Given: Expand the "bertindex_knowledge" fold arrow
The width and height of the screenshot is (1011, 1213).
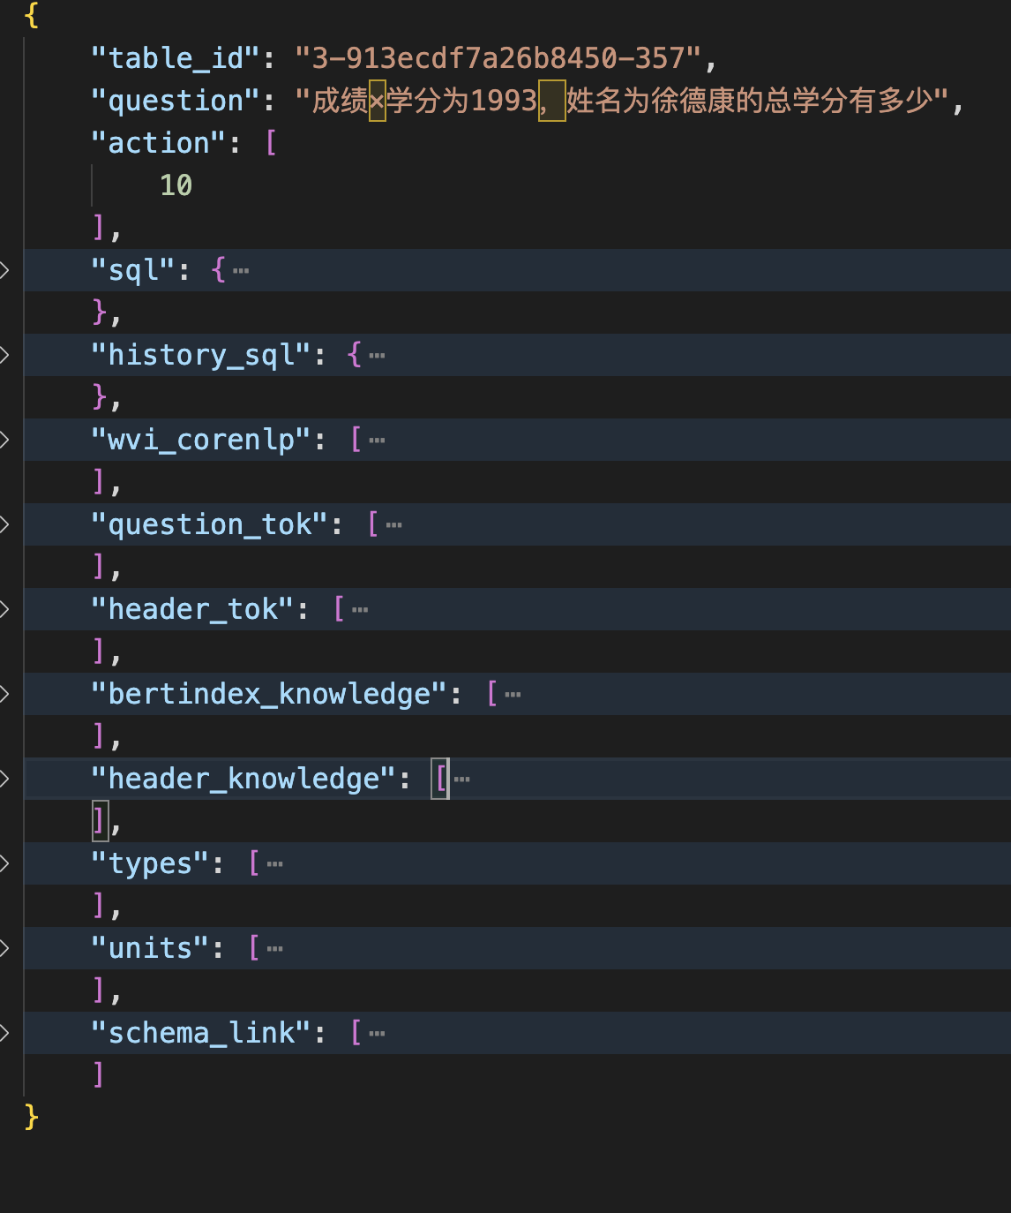Looking at the screenshot, I should (x=4, y=694).
